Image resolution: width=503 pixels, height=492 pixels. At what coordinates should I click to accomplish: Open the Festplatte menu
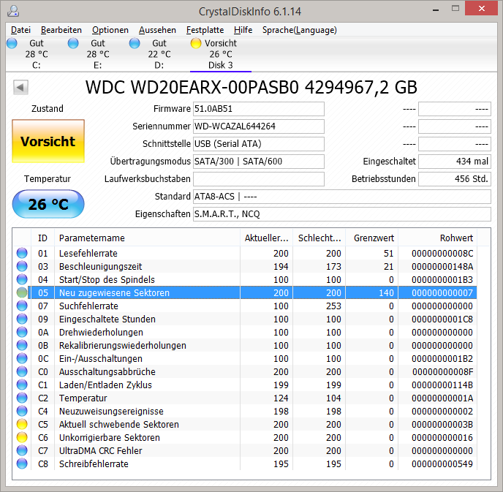[x=205, y=30]
